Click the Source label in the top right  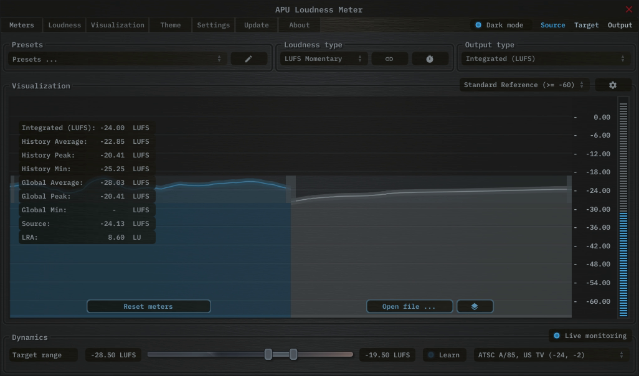point(553,25)
